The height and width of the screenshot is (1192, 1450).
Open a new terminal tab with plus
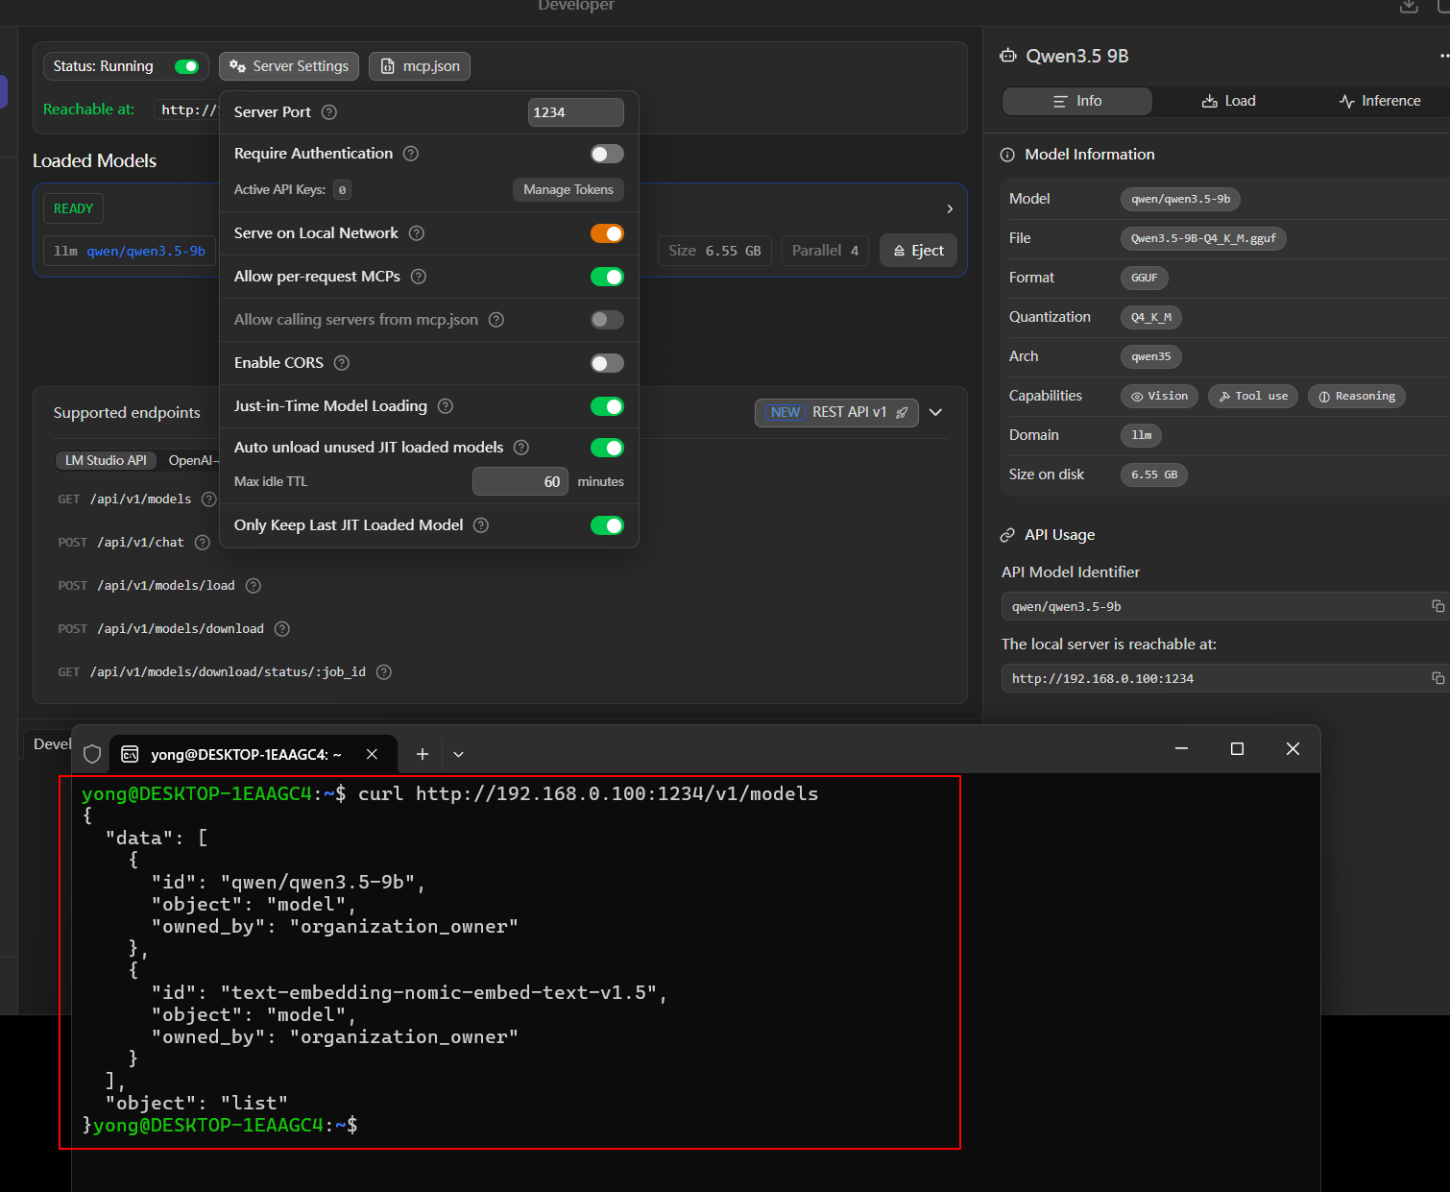click(423, 754)
